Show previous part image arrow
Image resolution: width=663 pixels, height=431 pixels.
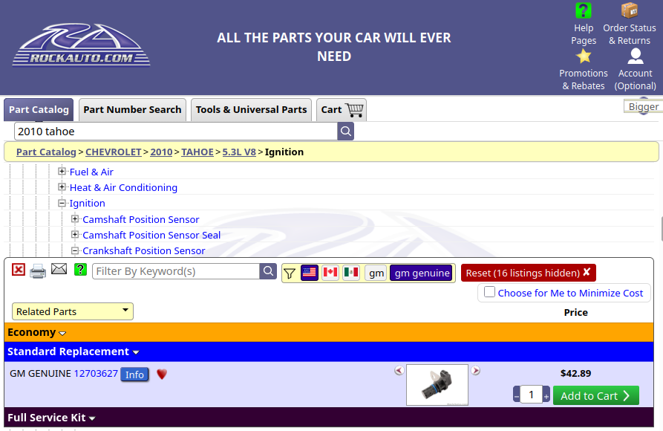[x=399, y=371]
